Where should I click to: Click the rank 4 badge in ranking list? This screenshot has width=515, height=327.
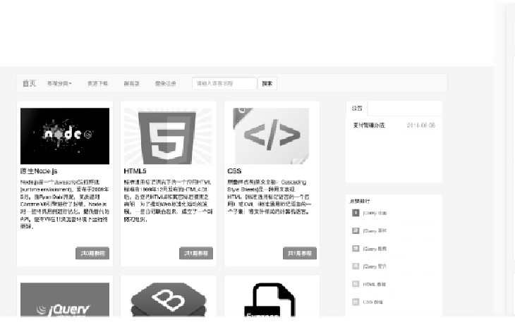[x=356, y=266]
